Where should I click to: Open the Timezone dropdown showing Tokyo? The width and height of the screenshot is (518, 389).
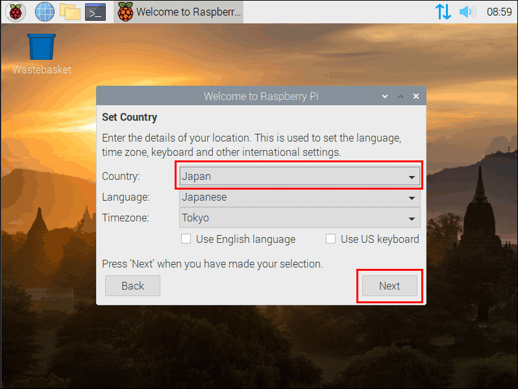pyautogui.click(x=300, y=218)
